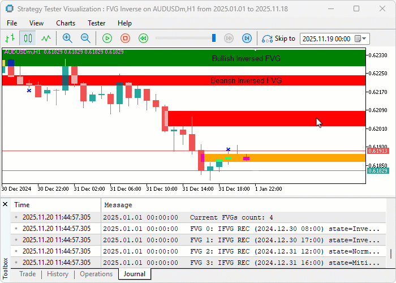Zoom out of the chart

85,38
